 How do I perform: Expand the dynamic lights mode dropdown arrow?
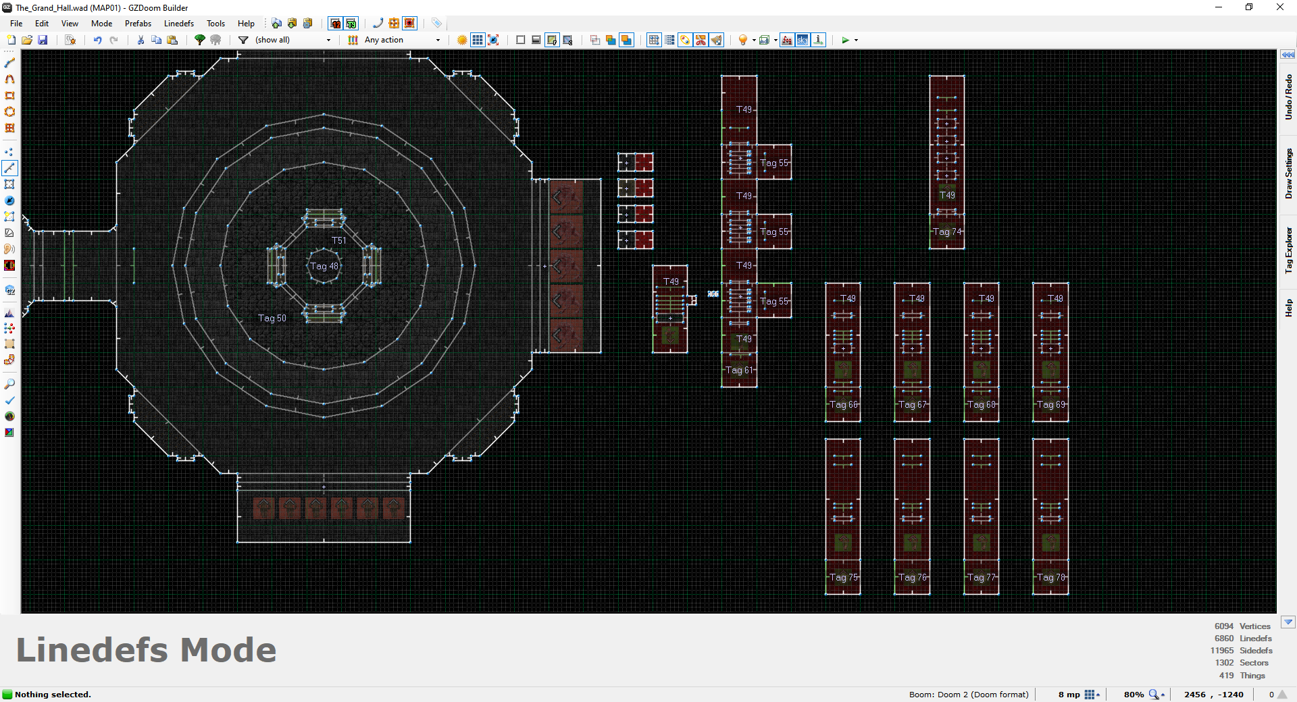pyautogui.click(x=754, y=40)
